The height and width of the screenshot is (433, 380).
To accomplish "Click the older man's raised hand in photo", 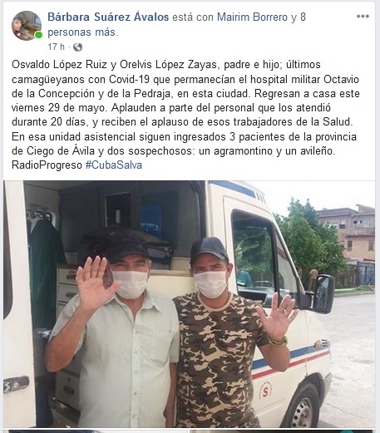I will click(93, 282).
